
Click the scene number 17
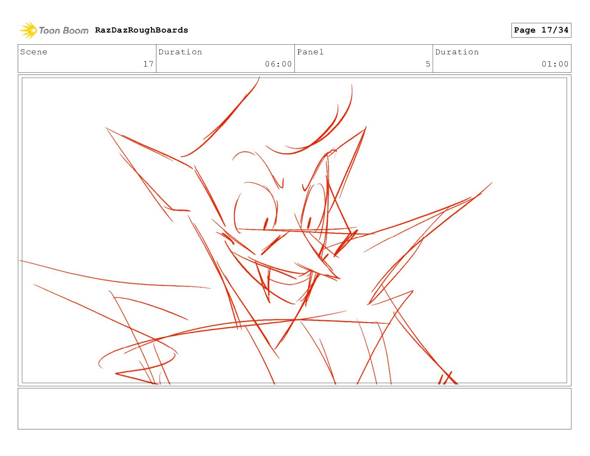[148, 64]
